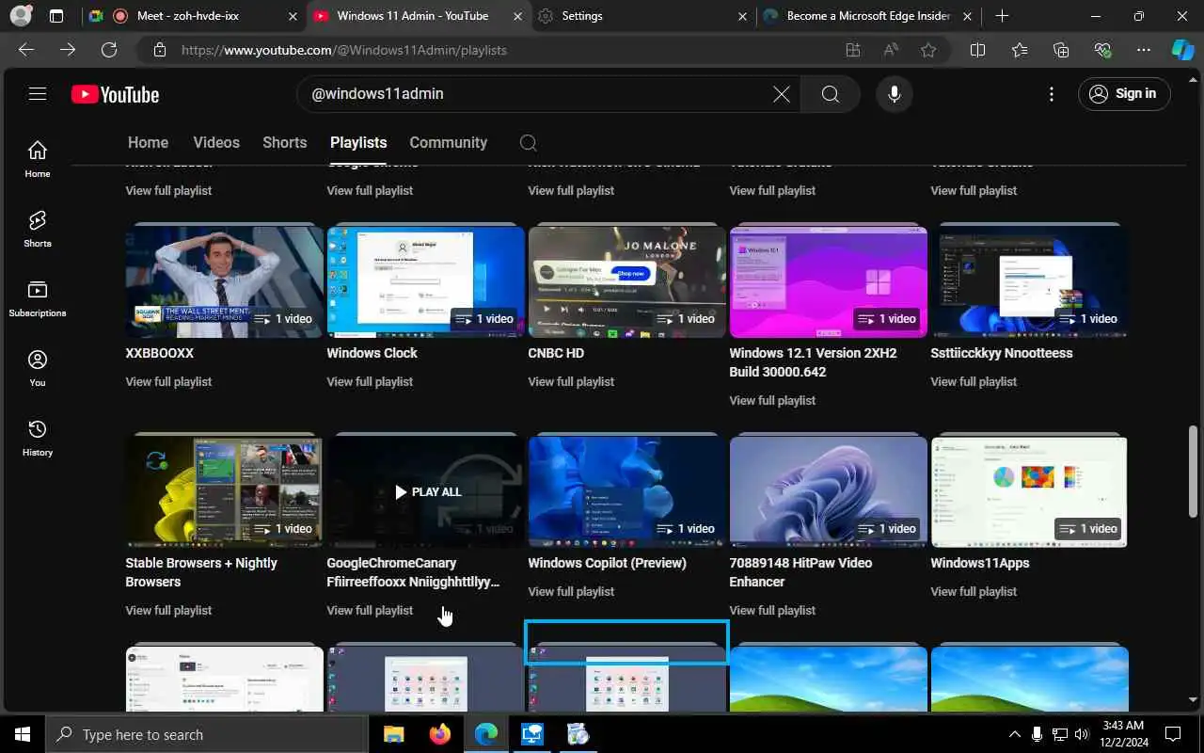The width and height of the screenshot is (1204, 753).
Task: Open Edge Favorites list
Action: pos(1020,50)
